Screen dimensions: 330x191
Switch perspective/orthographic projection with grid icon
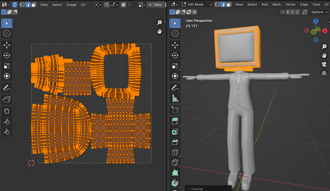324,73
